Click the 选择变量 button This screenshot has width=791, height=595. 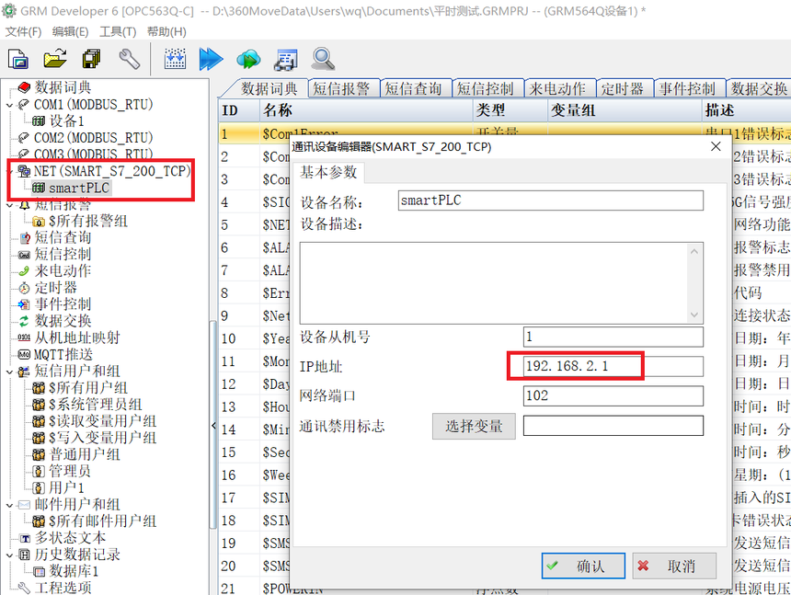(474, 426)
